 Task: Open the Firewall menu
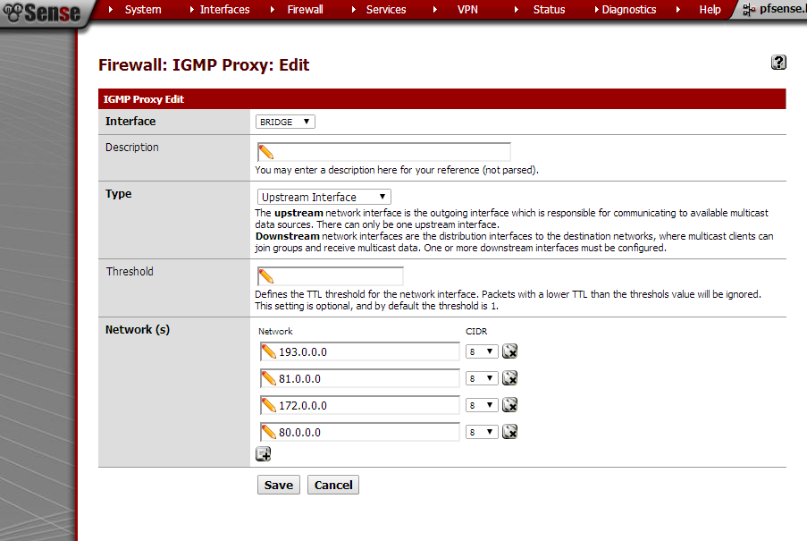(306, 9)
